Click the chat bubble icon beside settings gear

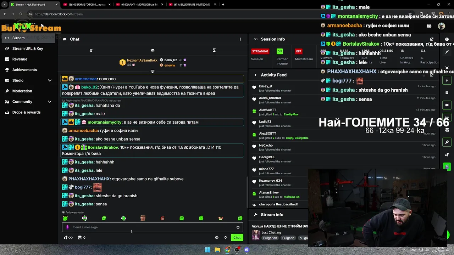217,238
